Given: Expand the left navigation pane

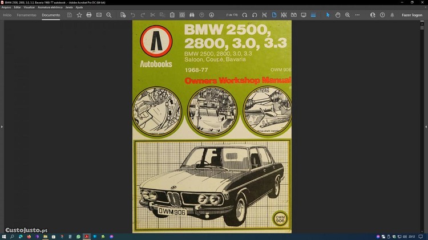Looking at the screenshot, I should coord(2,127).
